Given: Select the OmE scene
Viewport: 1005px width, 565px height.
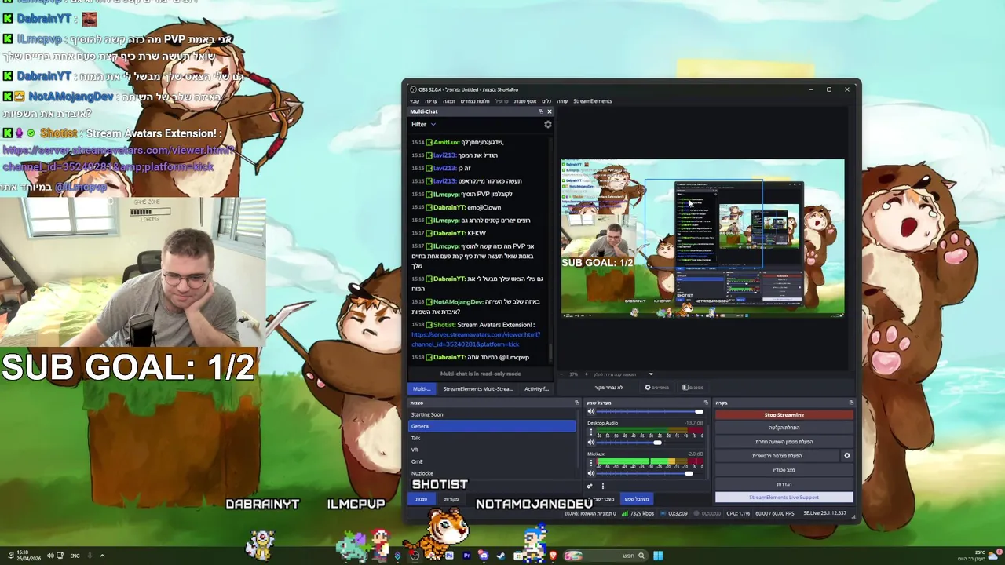Looking at the screenshot, I should tap(493, 461).
